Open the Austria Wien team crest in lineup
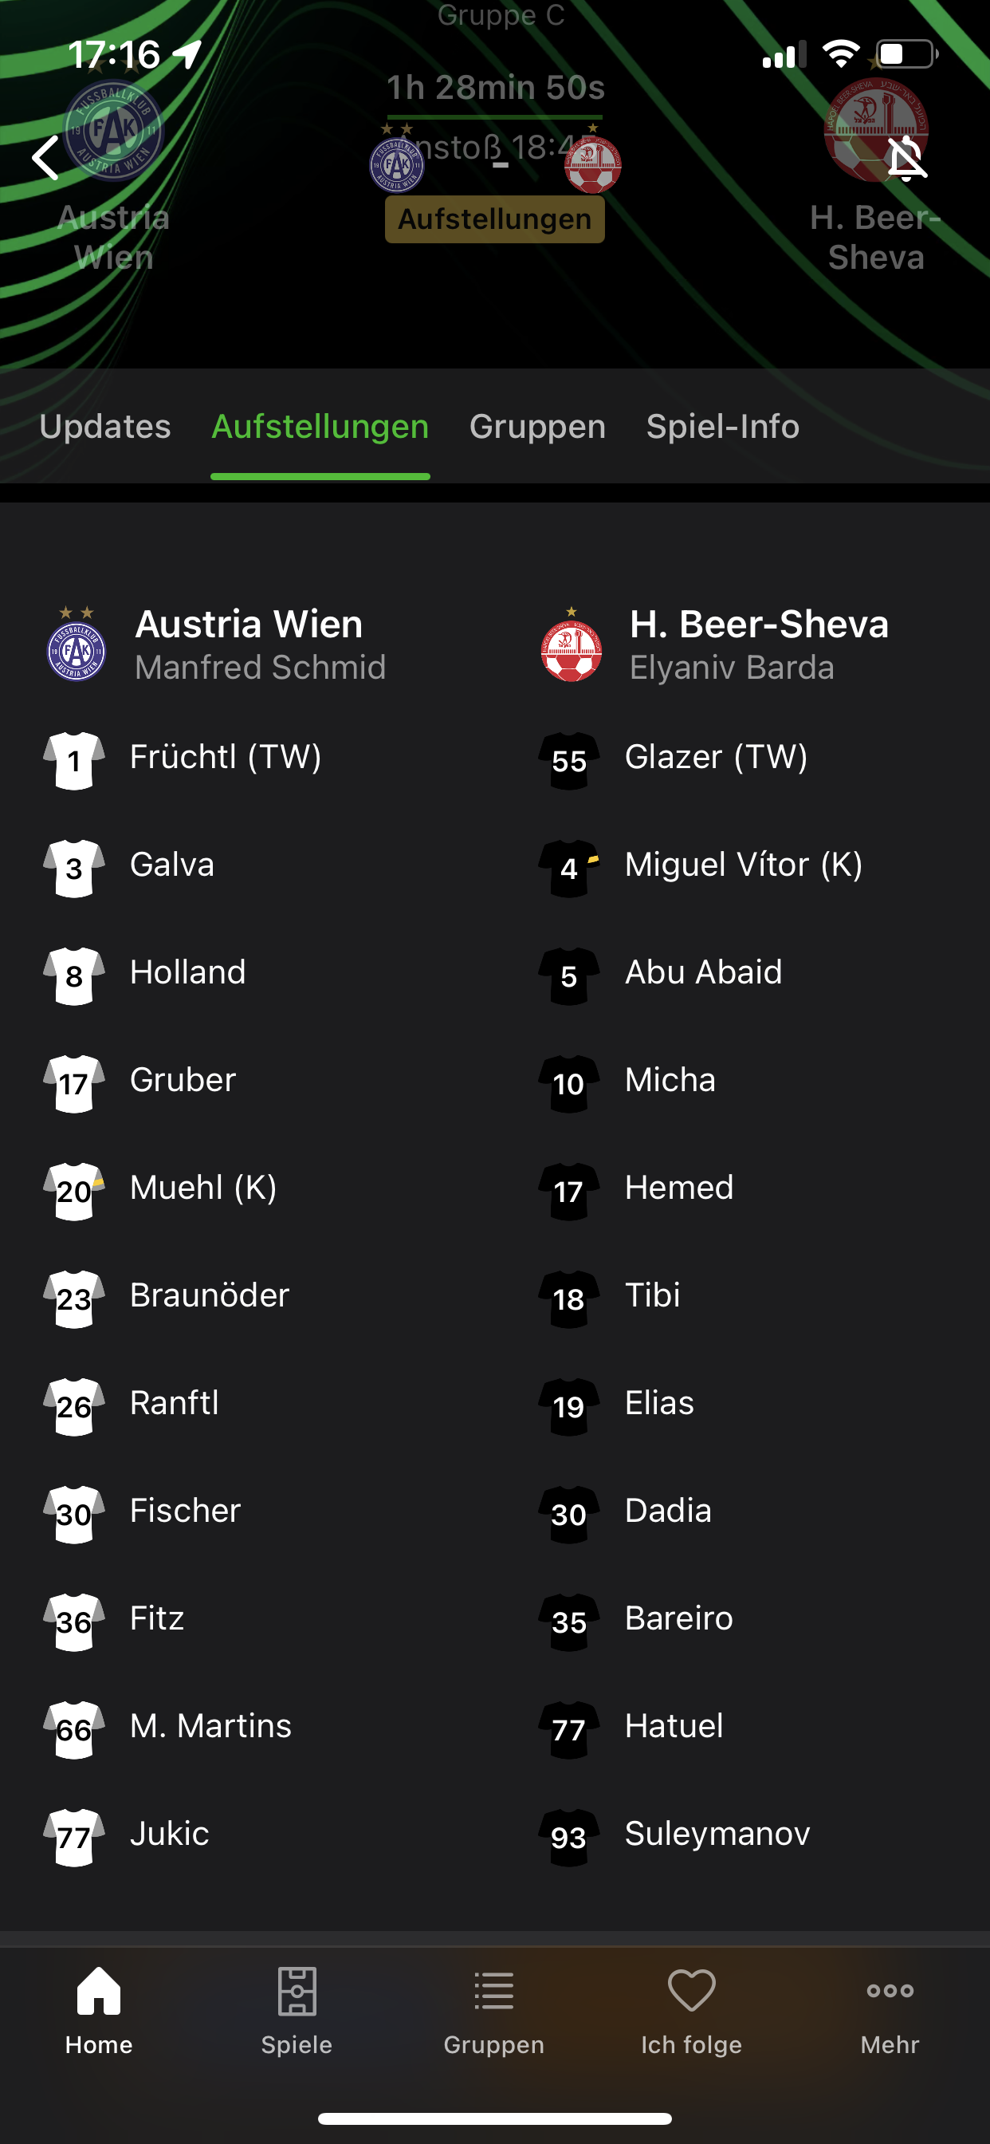 [x=76, y=644]
